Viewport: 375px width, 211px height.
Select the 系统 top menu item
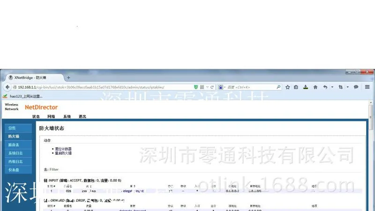click(67, 116)
